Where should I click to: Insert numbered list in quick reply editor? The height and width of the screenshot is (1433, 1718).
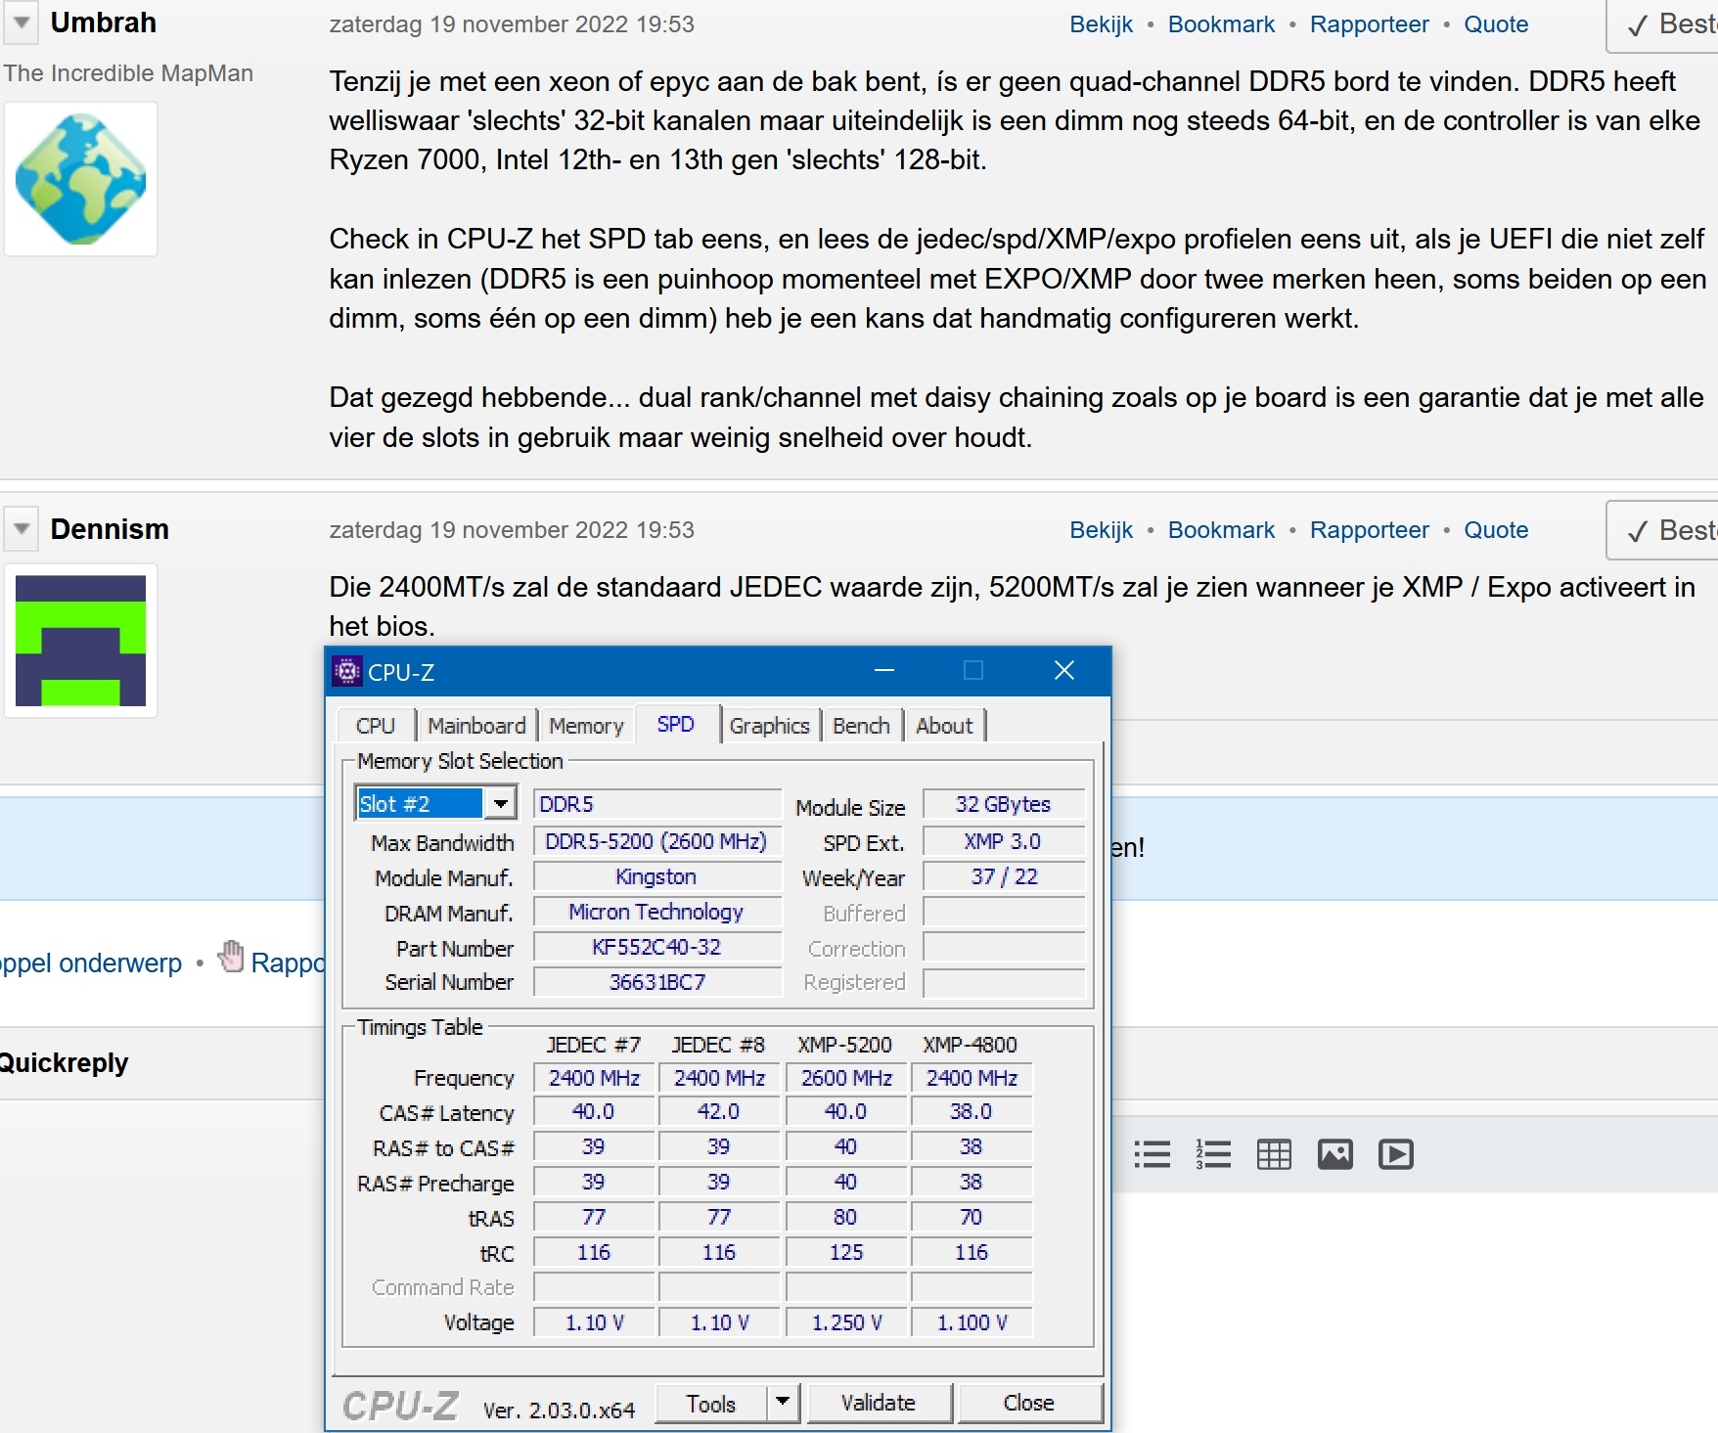click(1213, 1154)
